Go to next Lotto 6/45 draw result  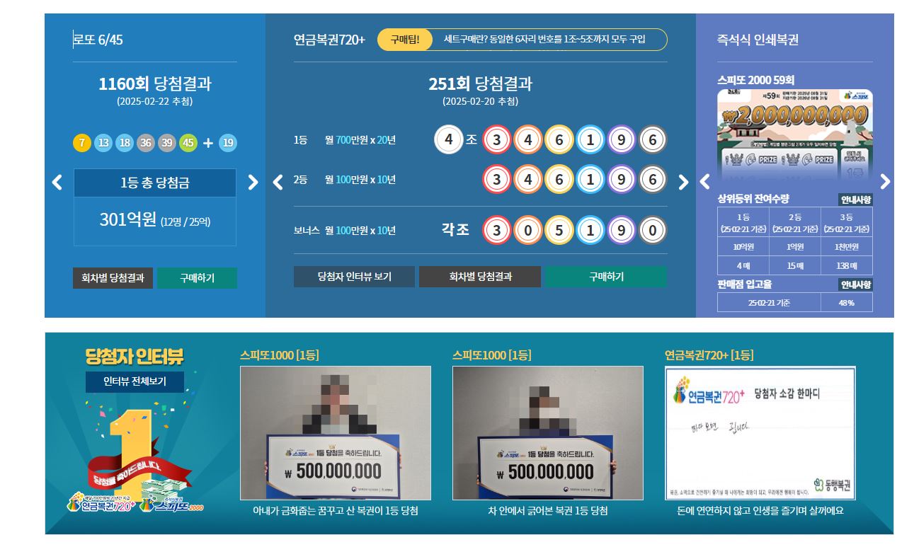coord(253,182)
